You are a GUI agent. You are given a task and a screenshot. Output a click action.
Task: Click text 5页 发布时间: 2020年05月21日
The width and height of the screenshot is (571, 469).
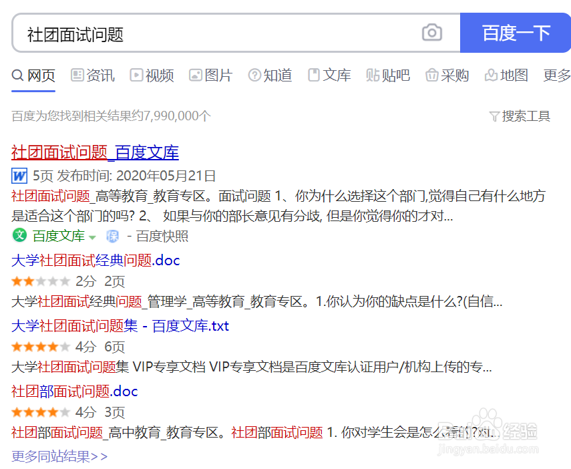pyautogui.click(x=124, y=176)
